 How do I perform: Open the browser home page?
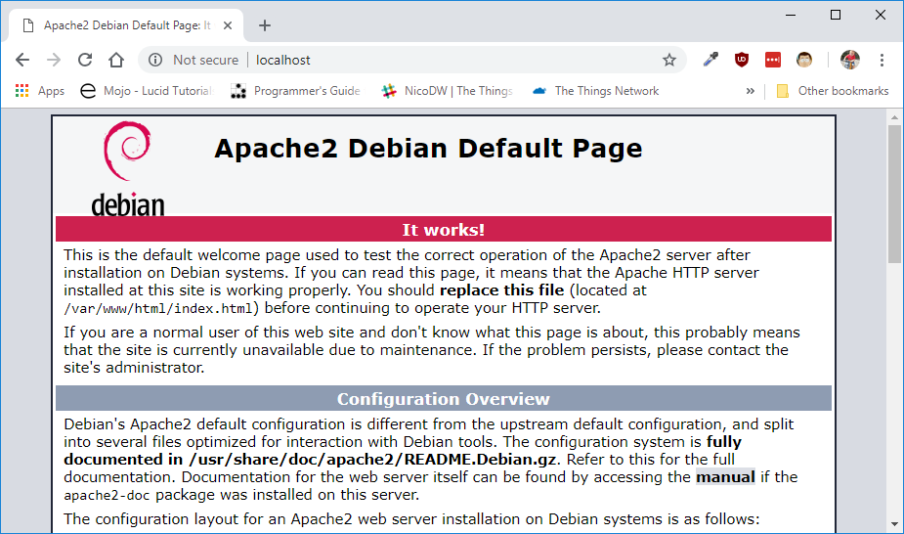point(116,60)
